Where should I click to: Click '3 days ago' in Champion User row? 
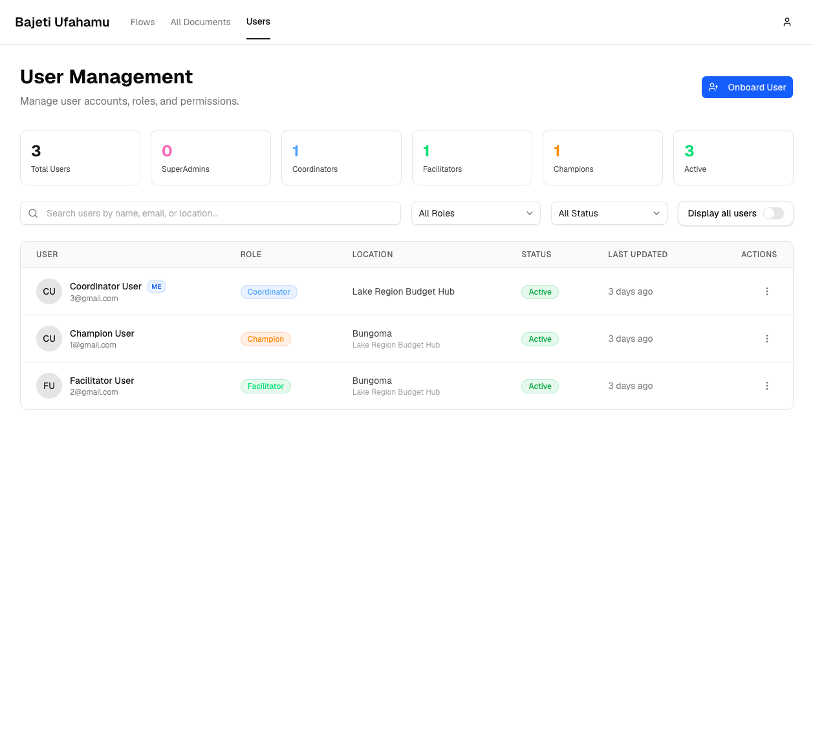(631, 339)
